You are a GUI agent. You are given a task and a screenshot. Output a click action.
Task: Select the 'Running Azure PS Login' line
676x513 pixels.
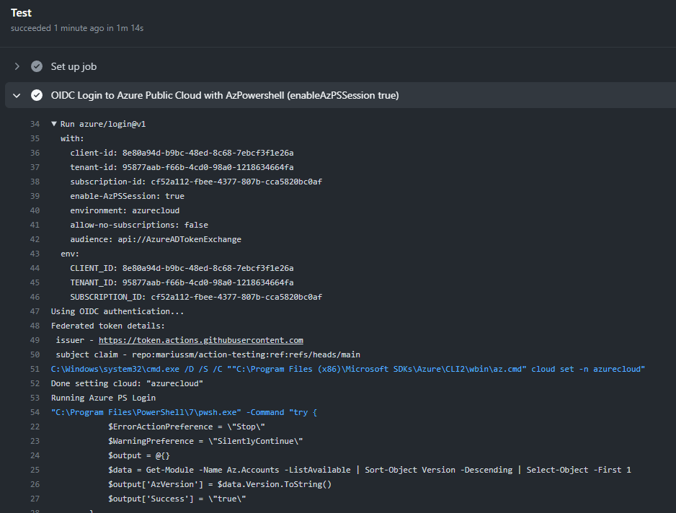[103, 398]
